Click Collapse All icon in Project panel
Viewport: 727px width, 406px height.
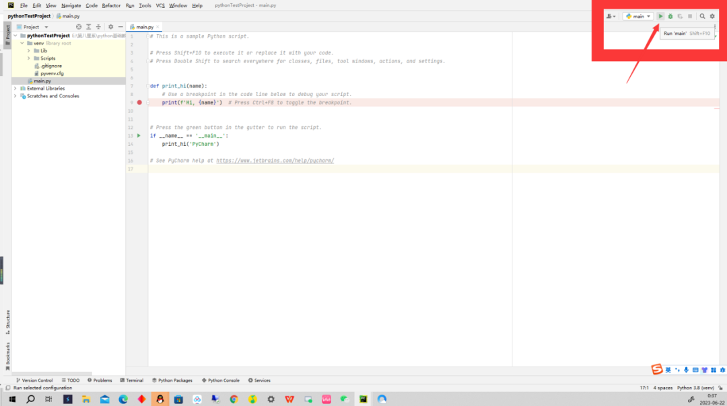coord(98,27)
